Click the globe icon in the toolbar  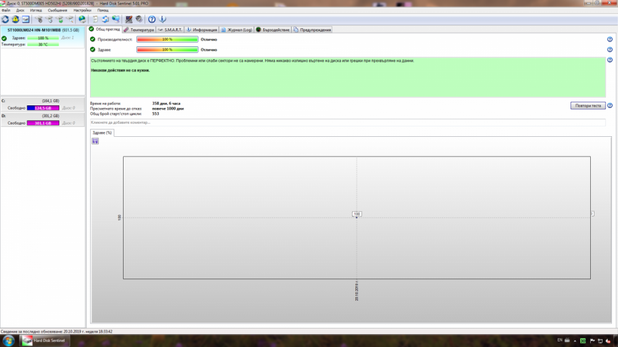pos(82,19)
